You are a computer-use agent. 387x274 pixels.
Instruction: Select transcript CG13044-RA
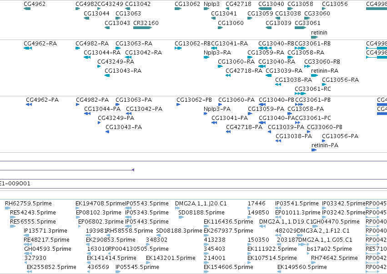click(x=102, y=53)
